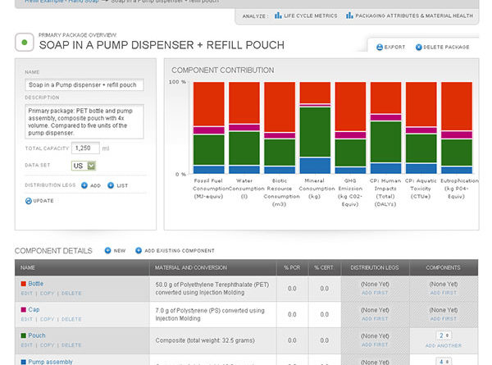Edit the Cap component
The height and width of the screenshot is (365, 492).
pos(27,319)
